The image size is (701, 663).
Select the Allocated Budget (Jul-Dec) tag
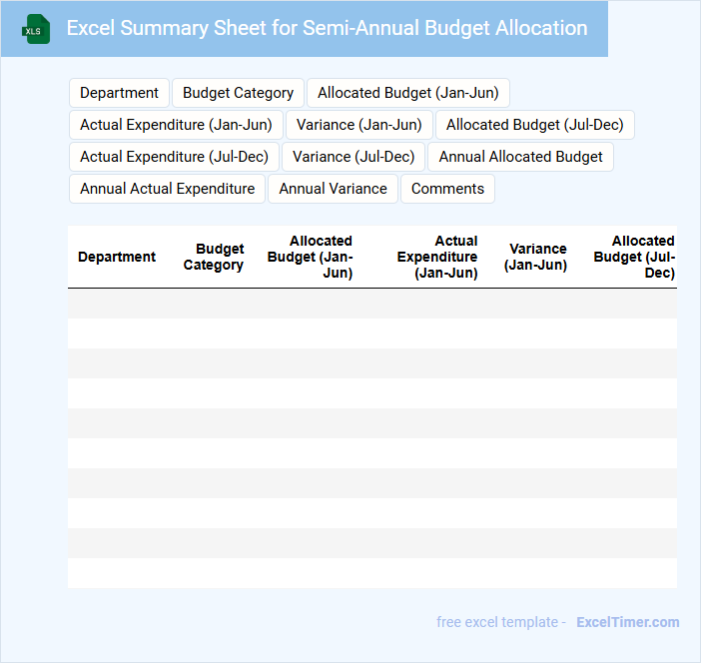coord(534,125)
